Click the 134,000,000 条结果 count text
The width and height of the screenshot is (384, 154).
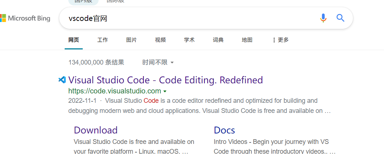[x=96, y=63]
